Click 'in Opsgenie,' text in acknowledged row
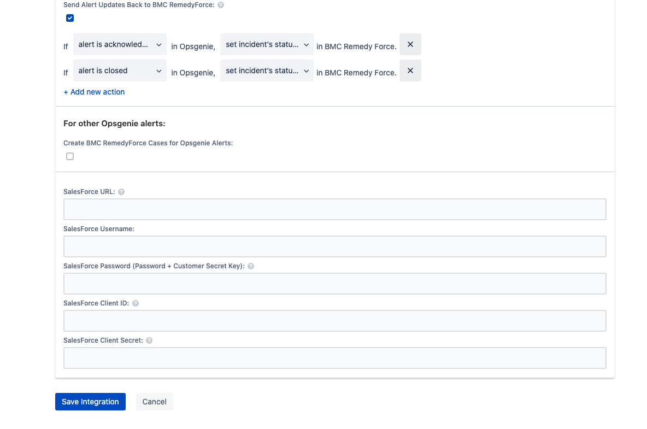The width and height of the screenshot is (647, 429). pos(193,46)
